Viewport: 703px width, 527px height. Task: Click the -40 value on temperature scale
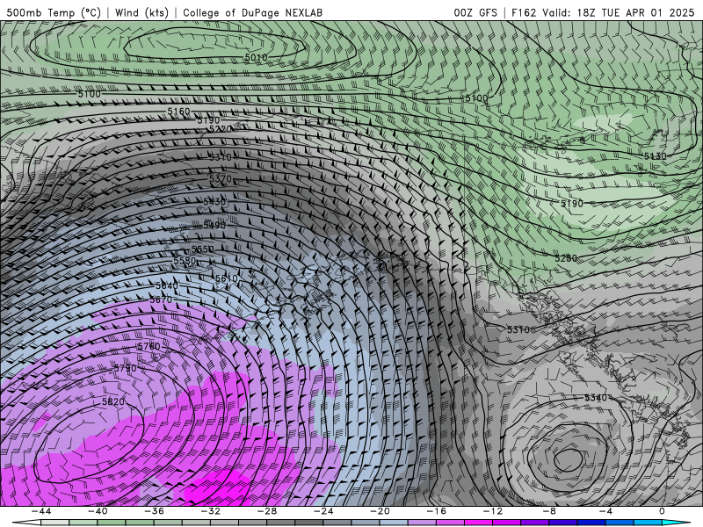pos(98,511)
